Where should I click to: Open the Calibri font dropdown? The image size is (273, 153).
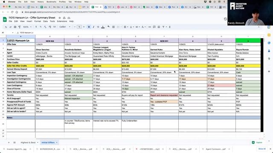pos(65,27)
